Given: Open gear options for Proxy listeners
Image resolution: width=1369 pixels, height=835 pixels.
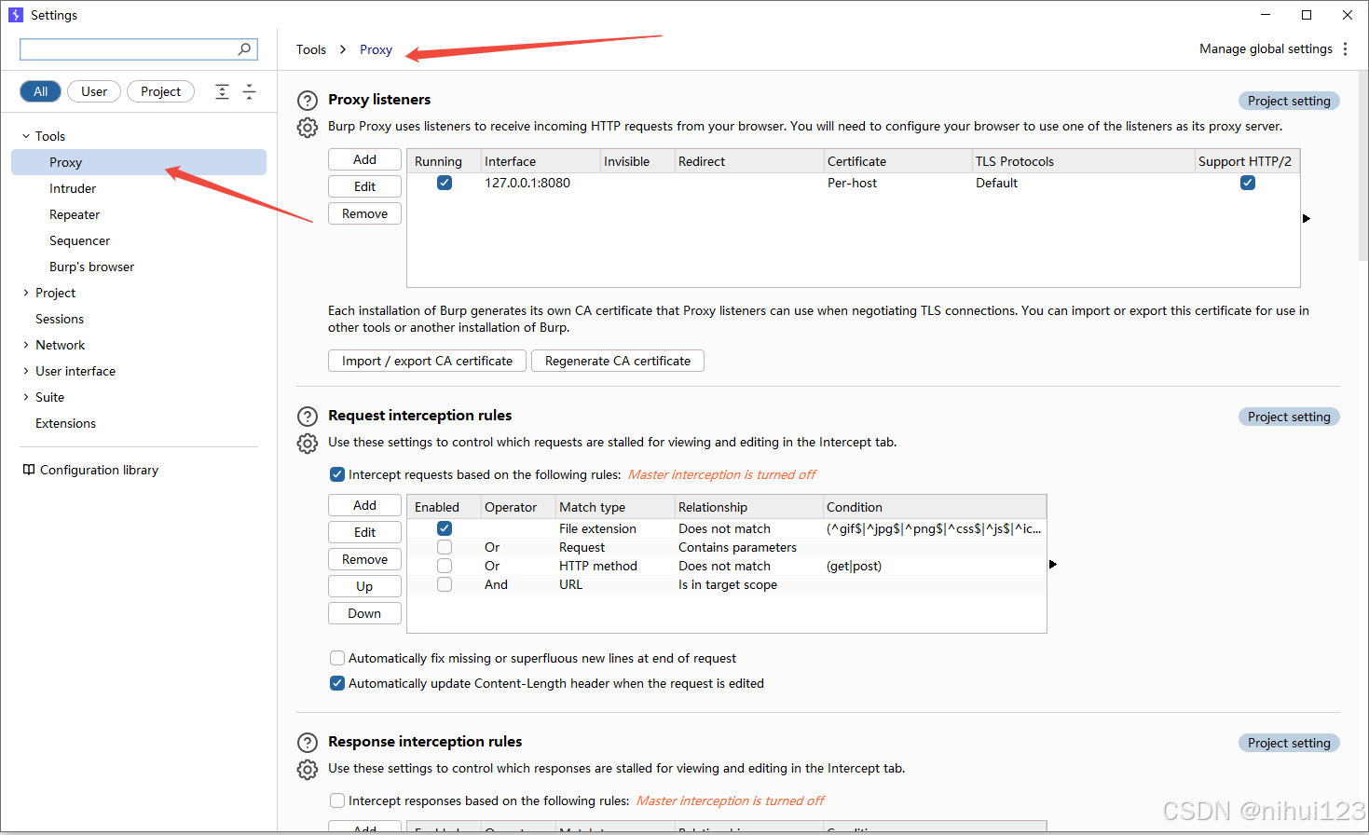Looking at the screenshot, I should pos(308,128).
